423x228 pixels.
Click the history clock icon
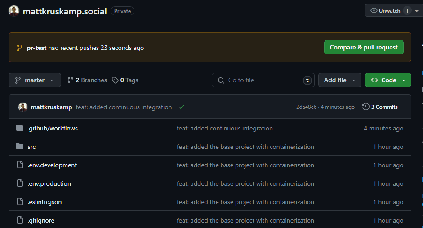365,107
